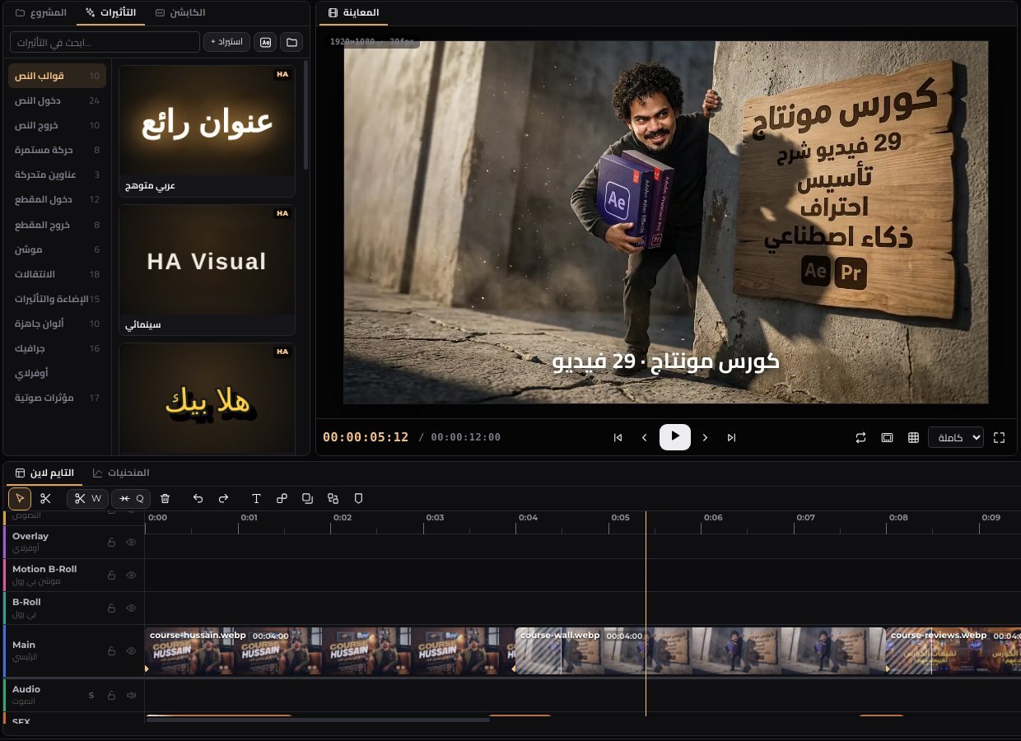The height and width of the screenshot is (741, 1021).
Task: Click the trash delete icon
Action: (x=166, y=498)
